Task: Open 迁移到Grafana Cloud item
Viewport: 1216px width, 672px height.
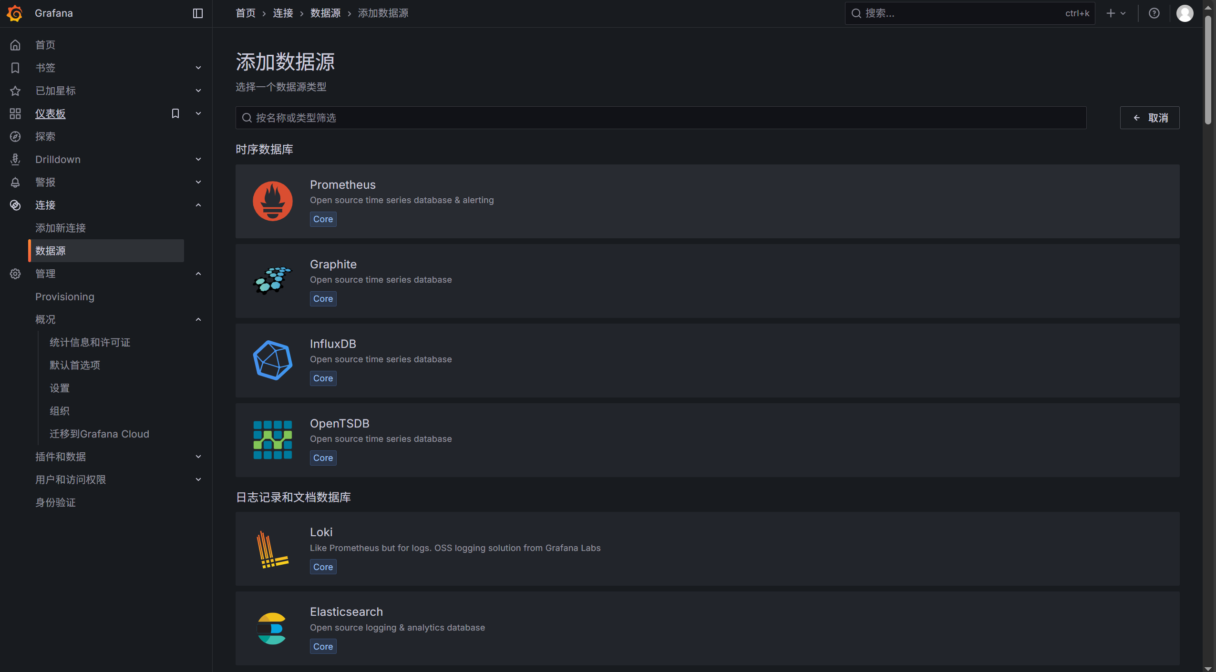Action: pos(99,434)
